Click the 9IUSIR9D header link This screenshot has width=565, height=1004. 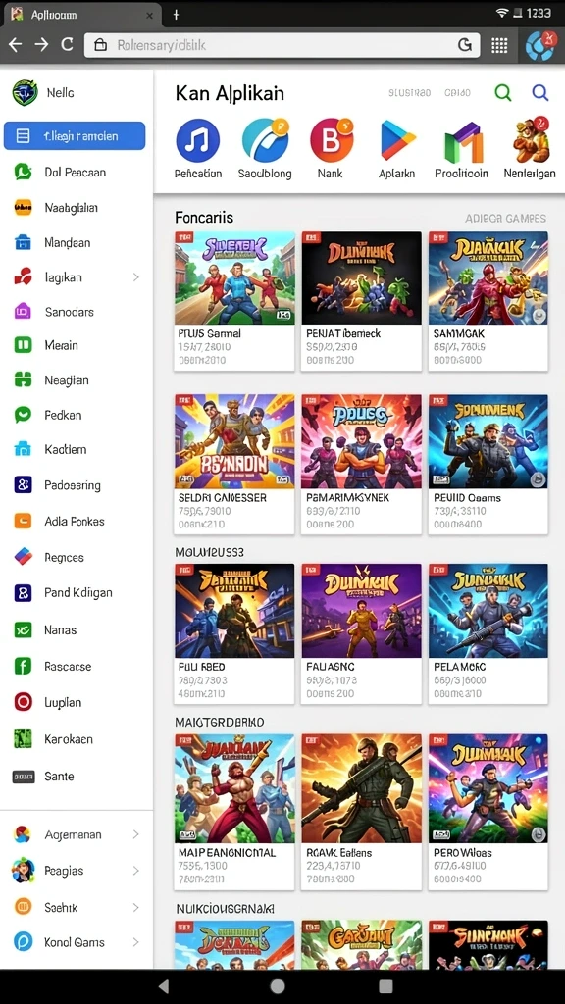[x=409, y=93]
